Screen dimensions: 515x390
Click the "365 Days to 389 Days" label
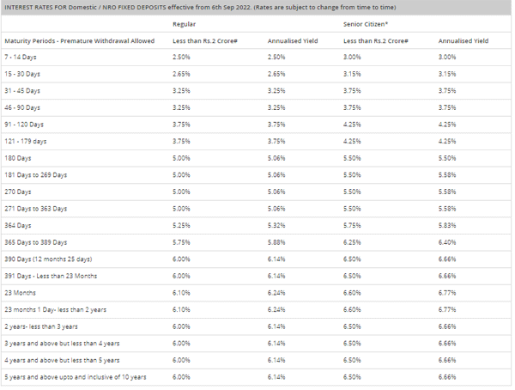(x=37, y=242)
